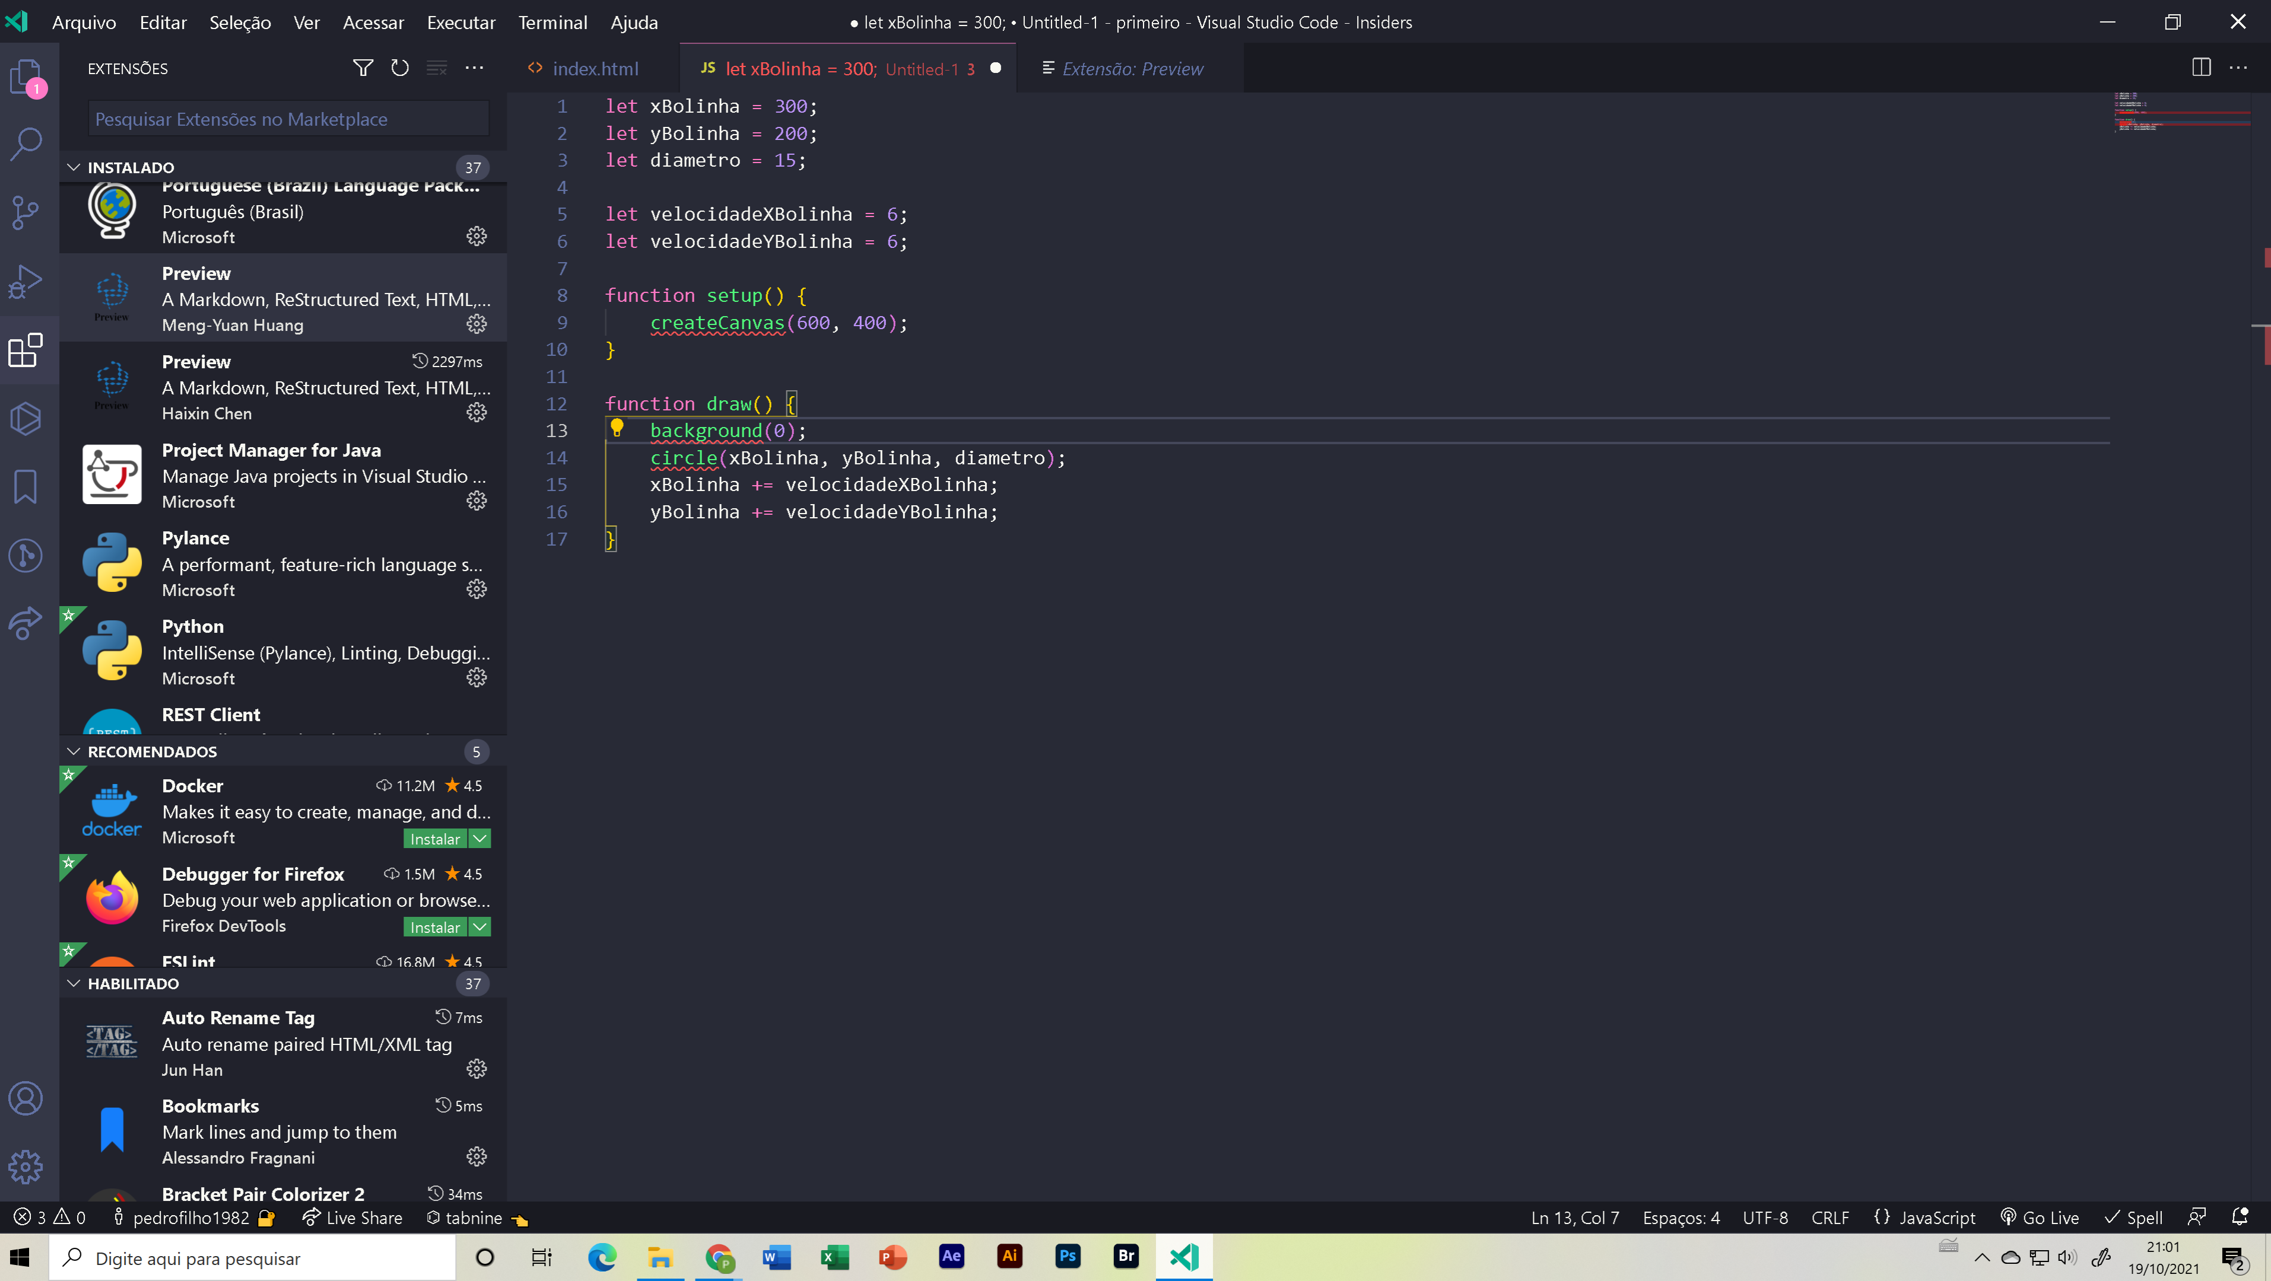
Task: Switch to Extensão: Preview tab
Action: (x=1132, y=68)
